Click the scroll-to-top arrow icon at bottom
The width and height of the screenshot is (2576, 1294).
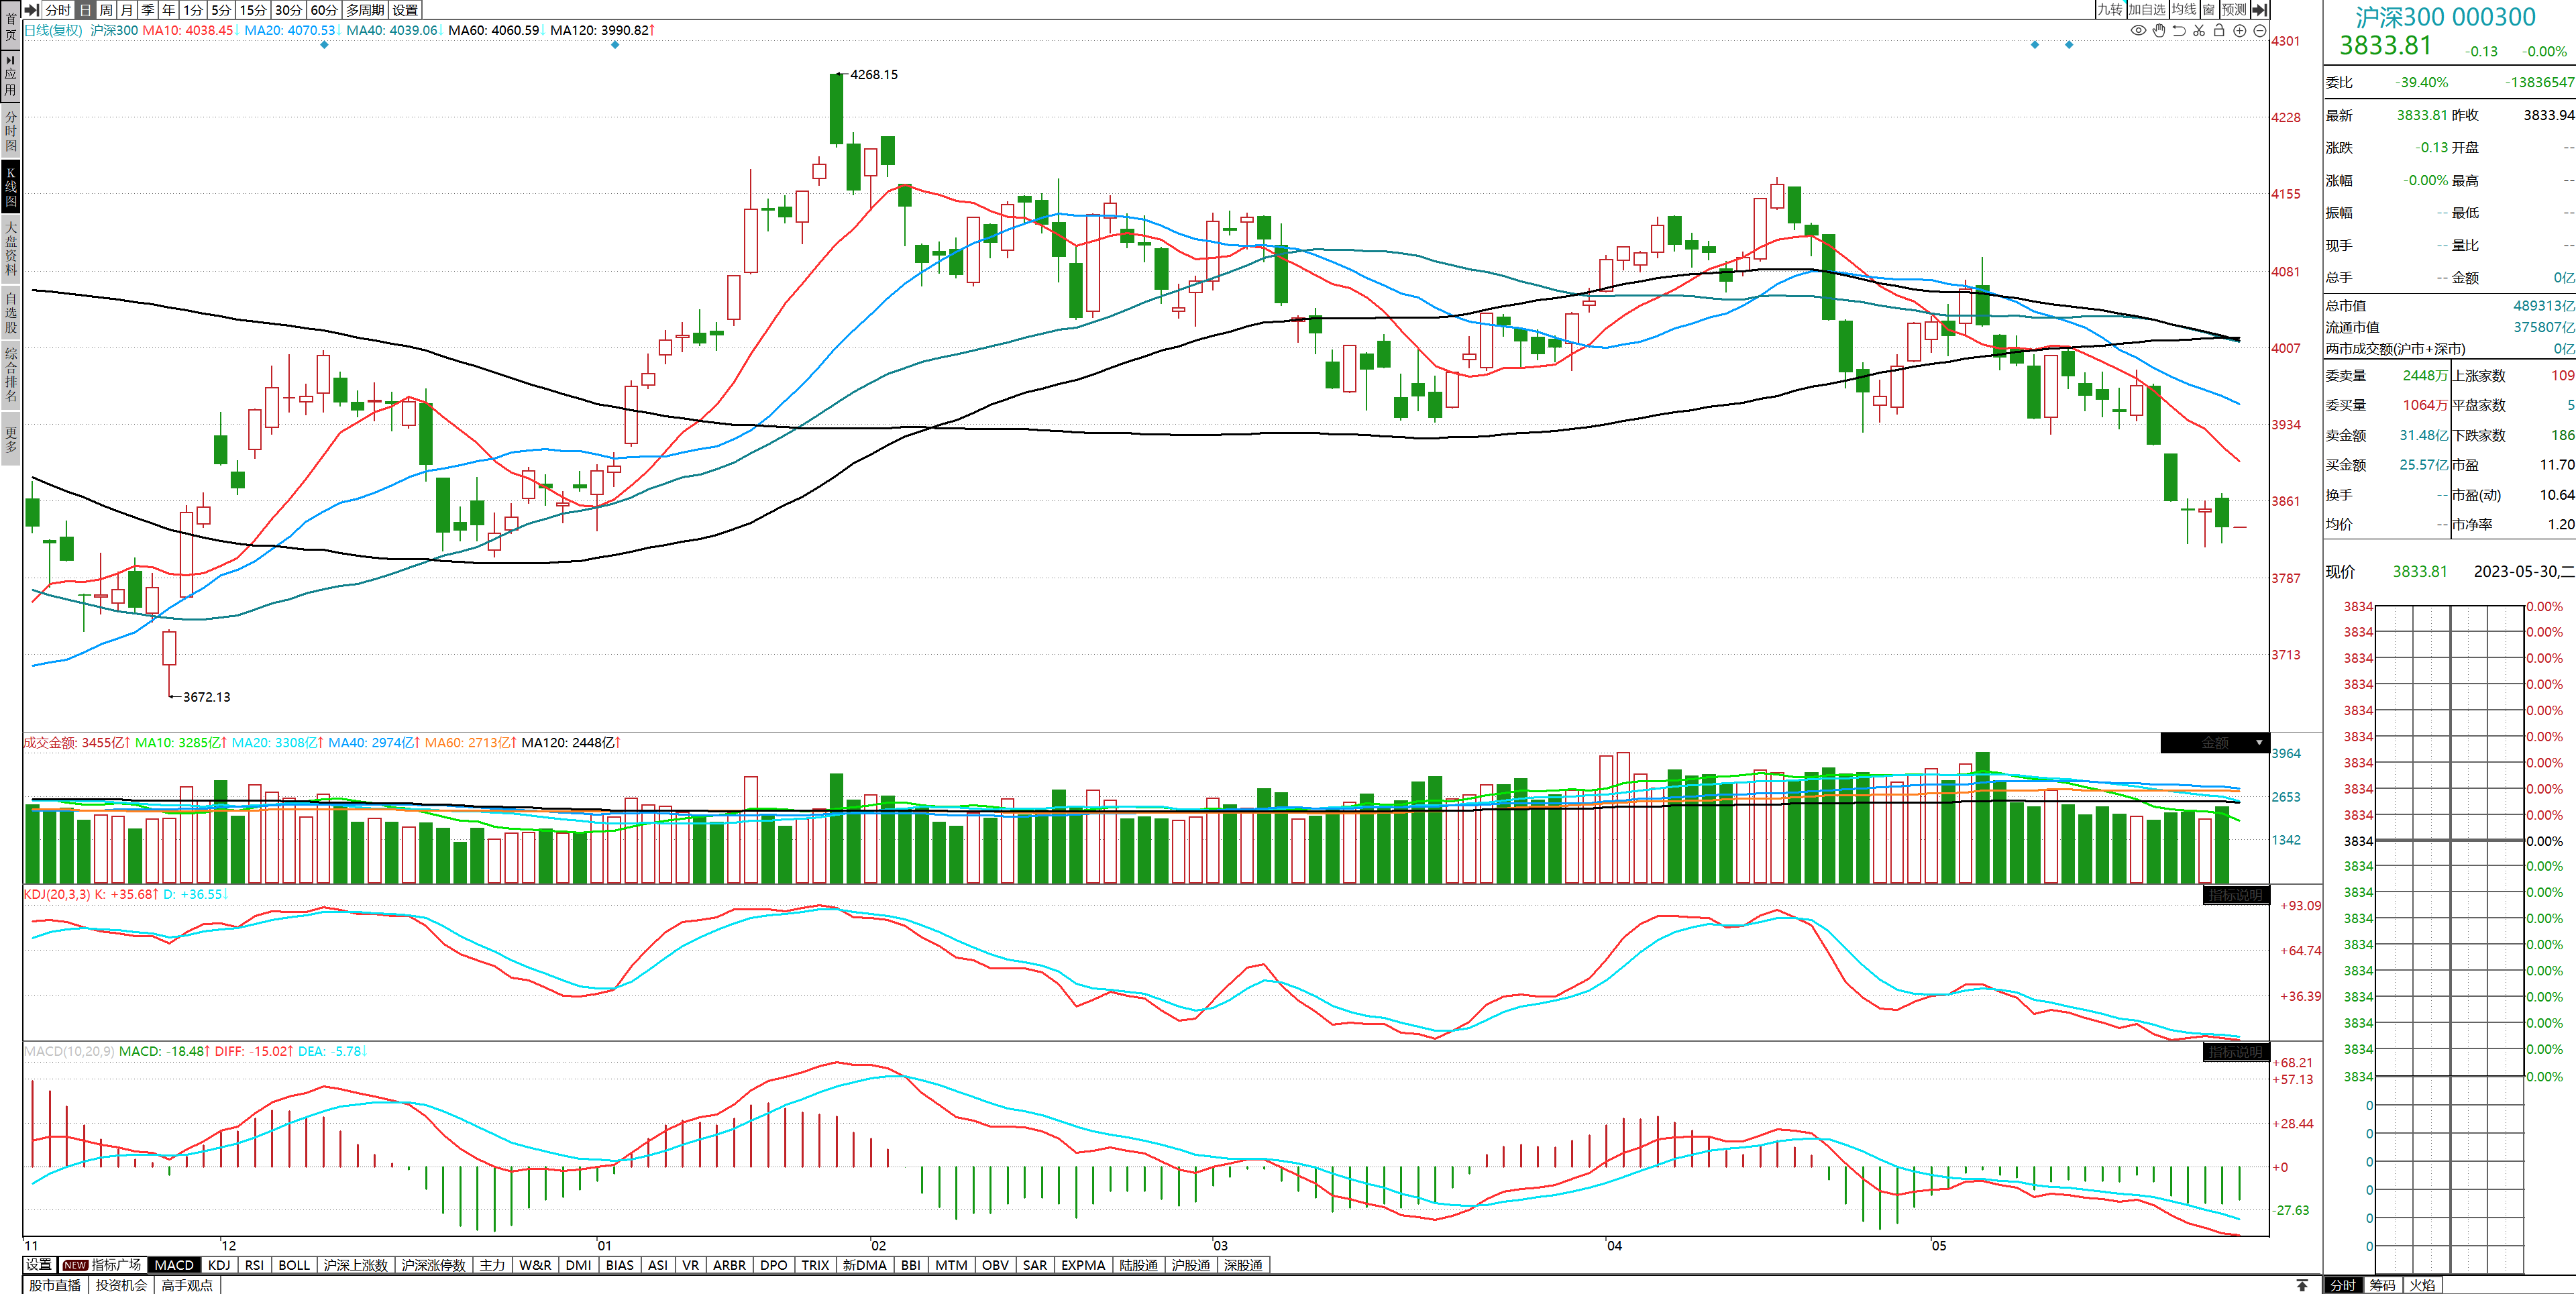point(2302,1285)
